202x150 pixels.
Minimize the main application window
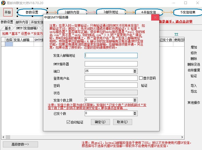coord(174,3)
